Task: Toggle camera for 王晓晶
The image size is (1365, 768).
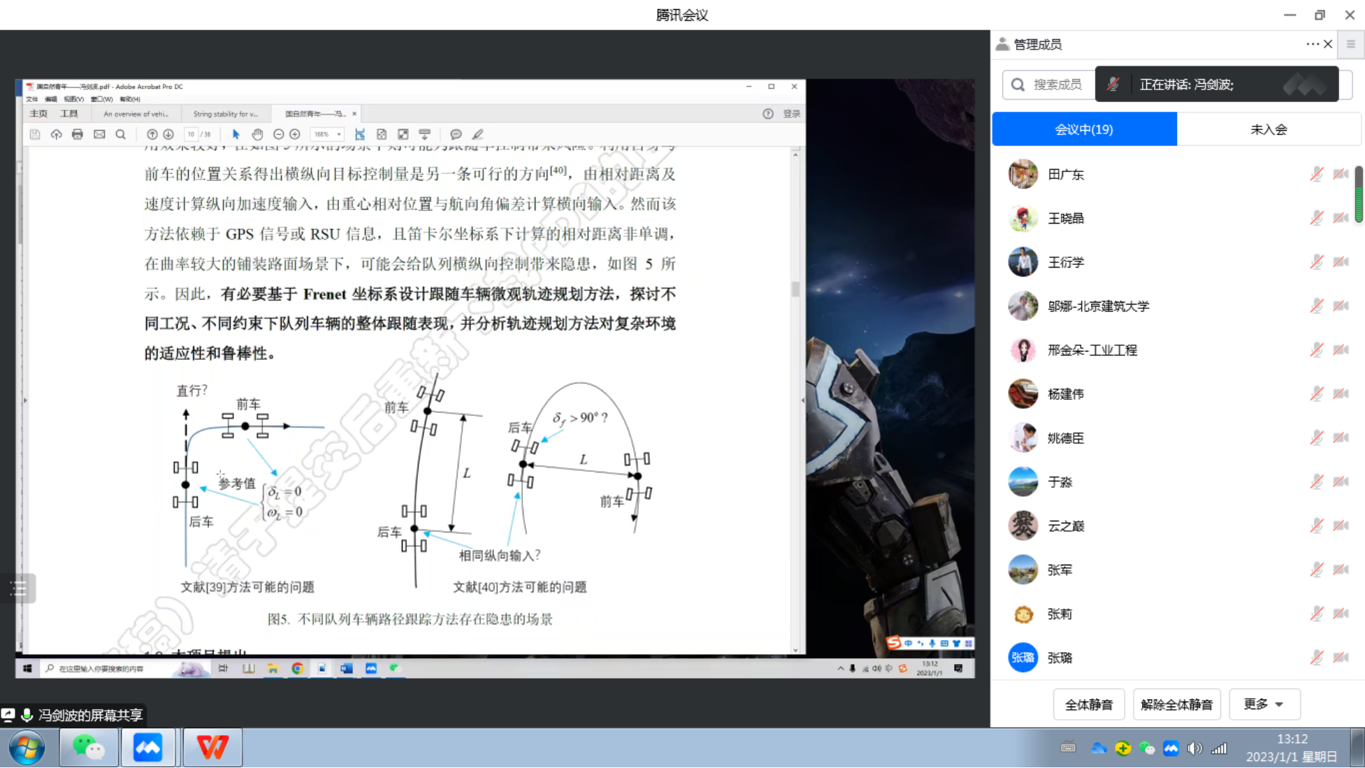Action: tap(1341, 218)
